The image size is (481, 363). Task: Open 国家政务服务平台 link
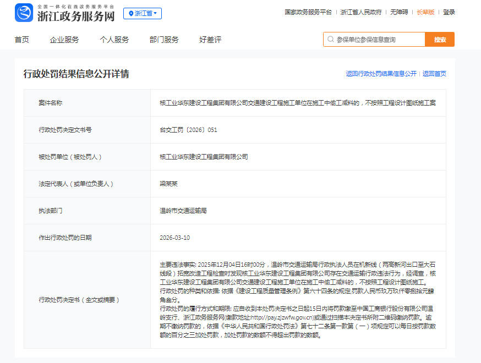point(308,12)
